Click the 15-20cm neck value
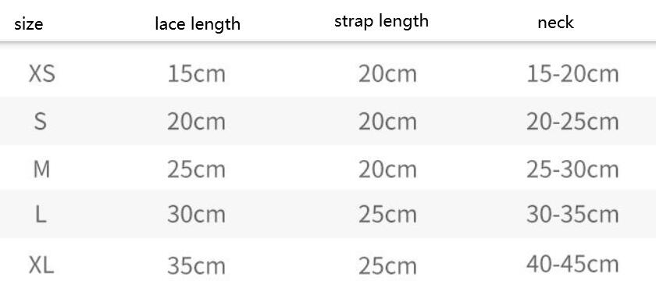This screenshot has height=295, width=656. click(x=572, y=74)
